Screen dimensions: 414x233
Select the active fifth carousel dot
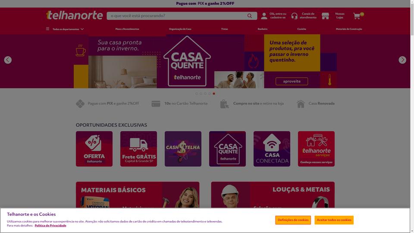pyautogui.click(x=214, y=94)
